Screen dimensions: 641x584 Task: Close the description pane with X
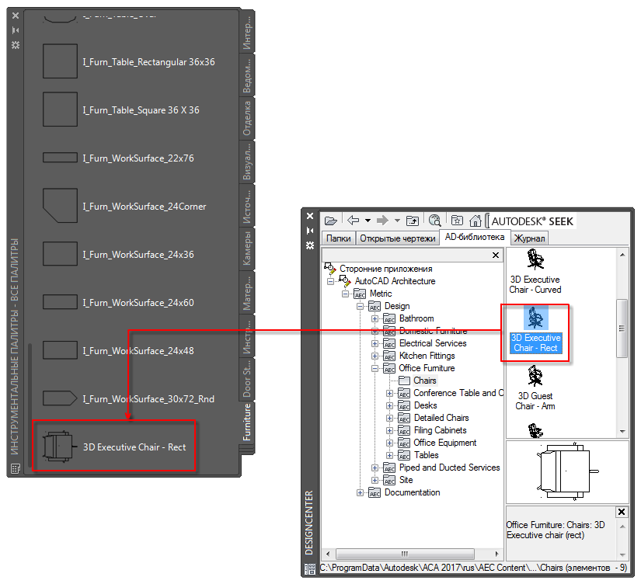[622, 512]
